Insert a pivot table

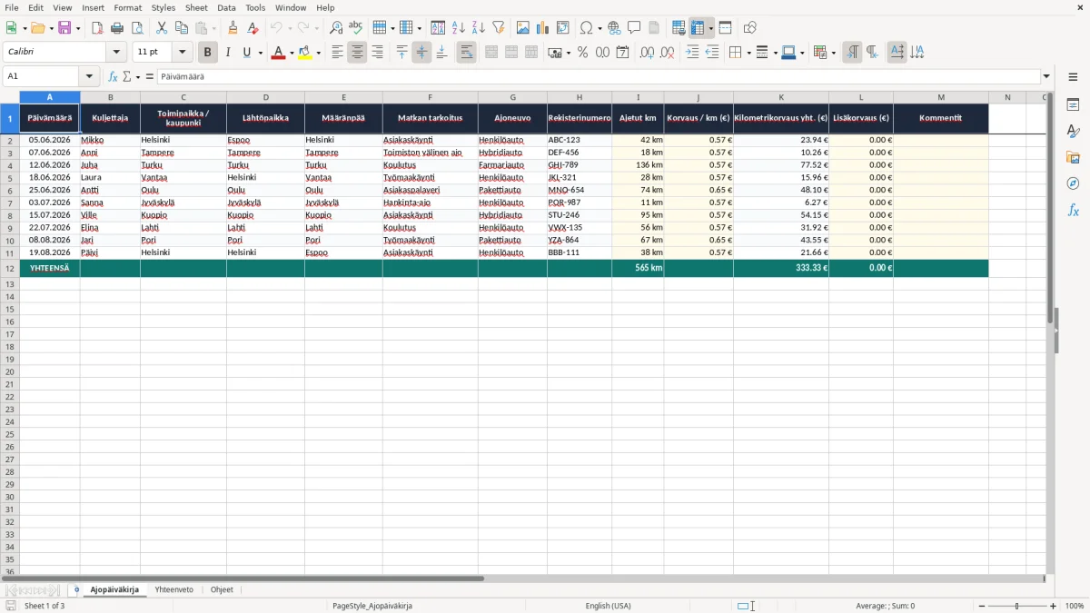(563, 28)
